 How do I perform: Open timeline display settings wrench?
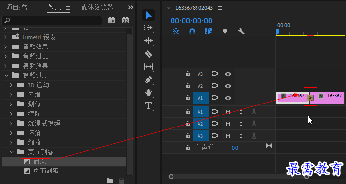[241, 32]
